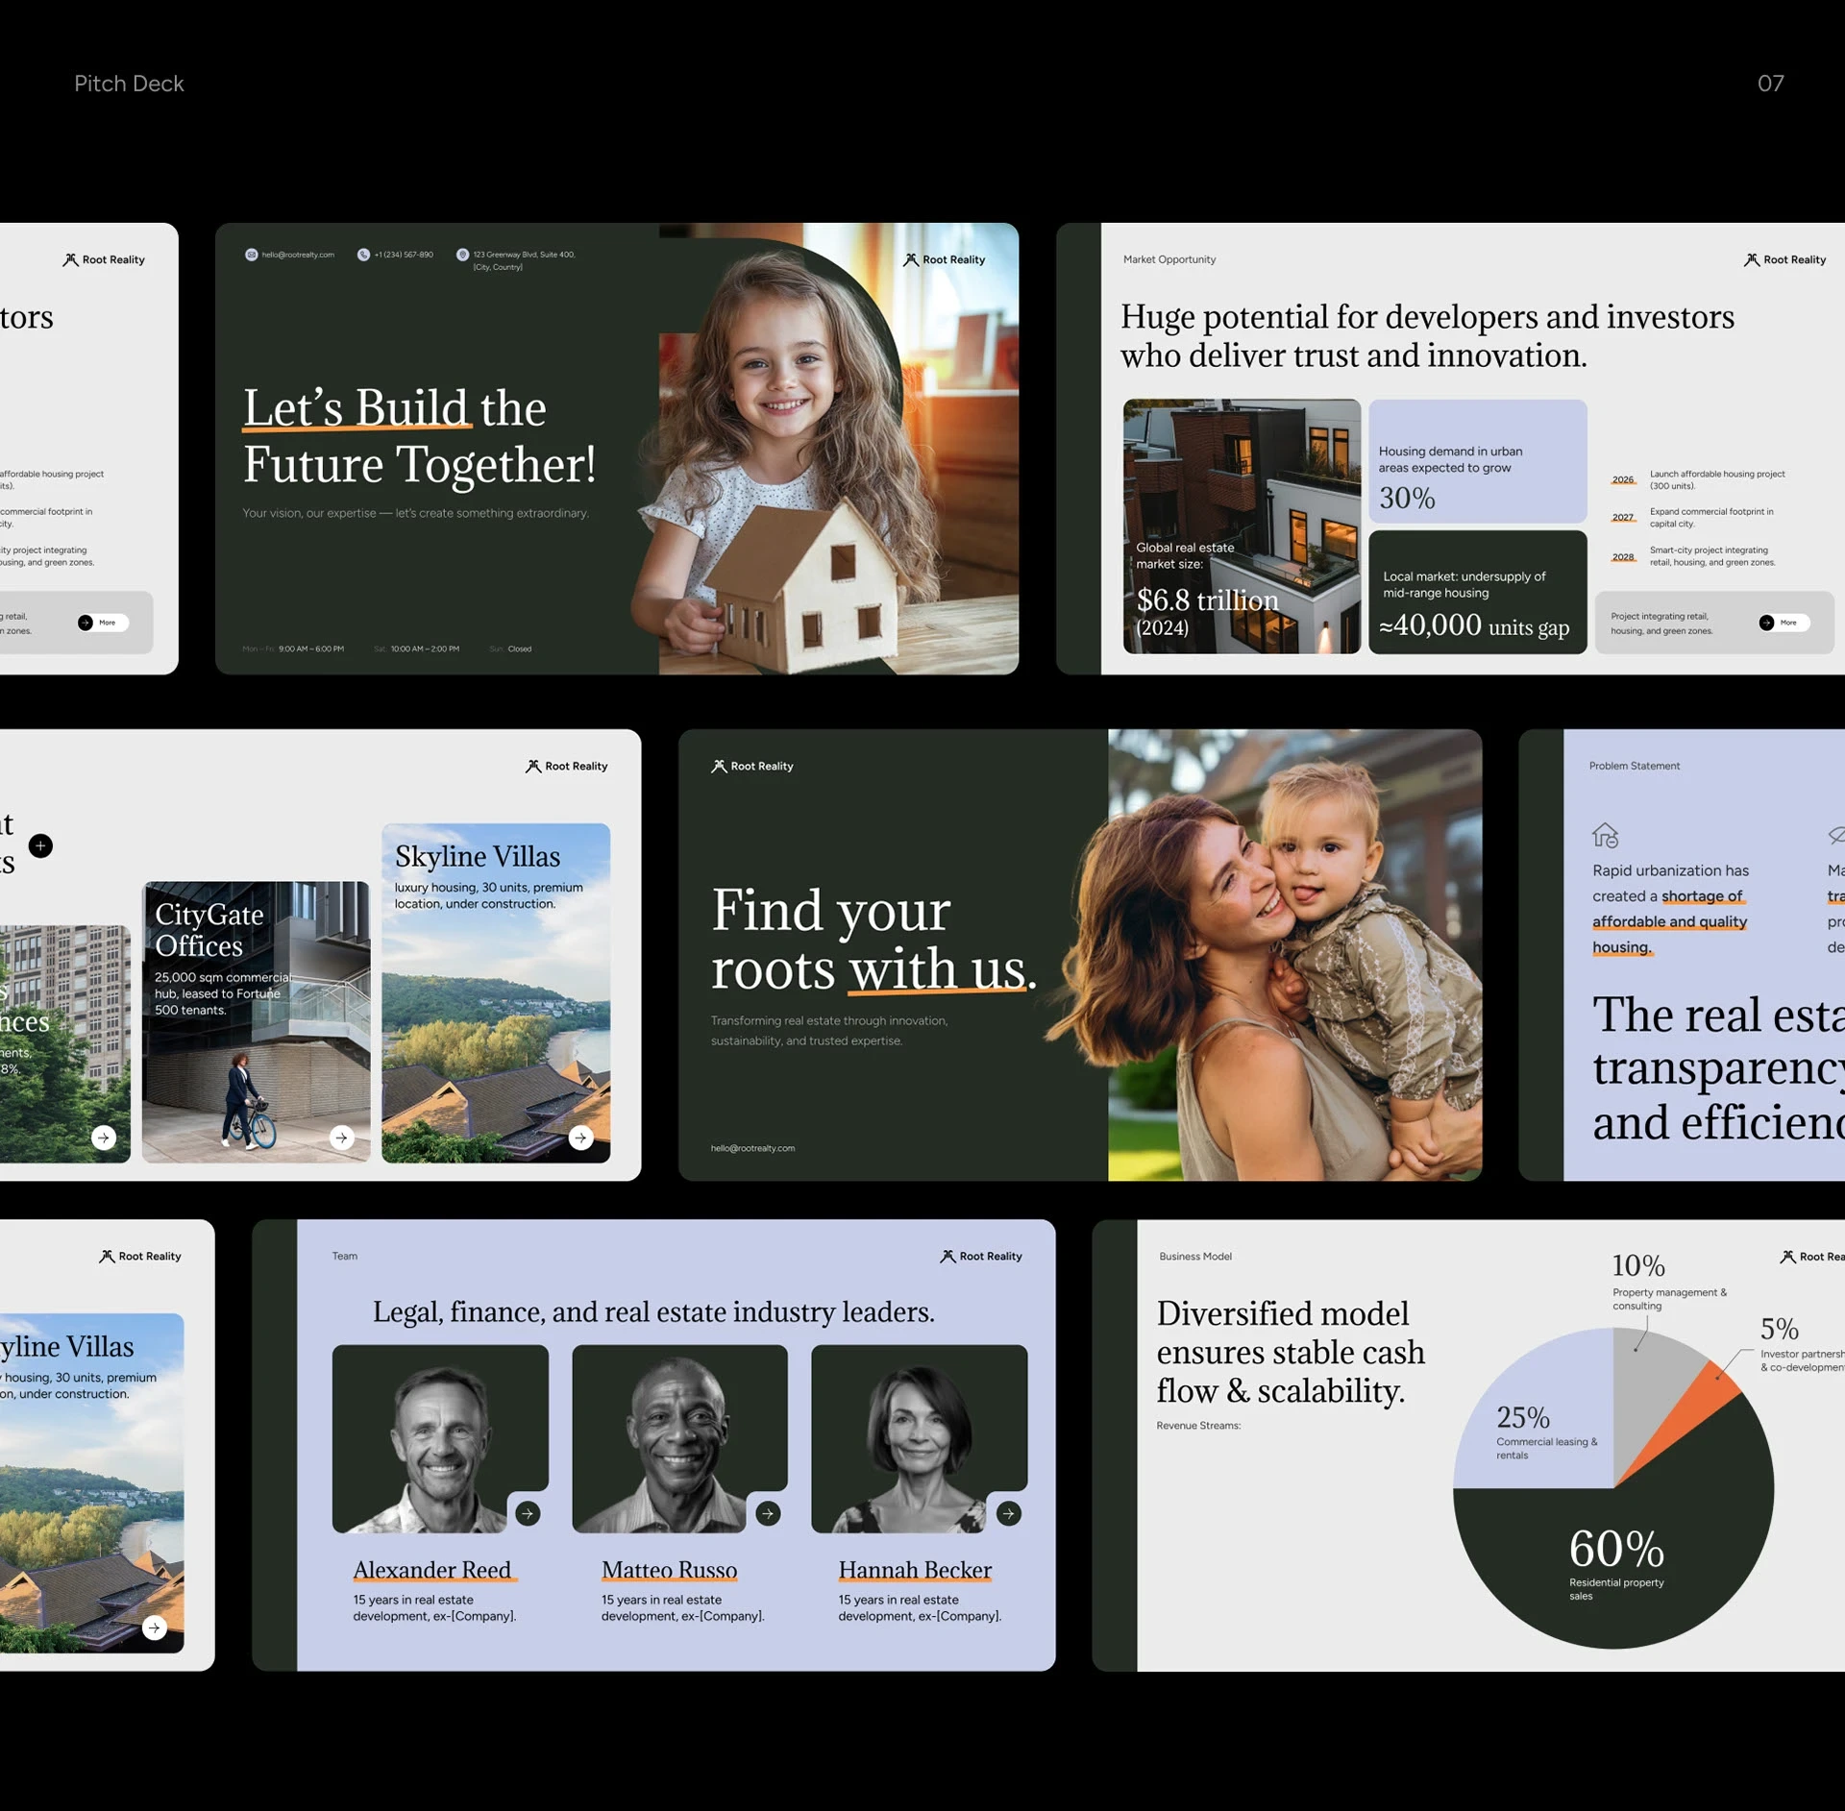Screen dimensions: 1845x1811
Task: Open Hannah Becker profile arrow icon
Action: 1008,1513
